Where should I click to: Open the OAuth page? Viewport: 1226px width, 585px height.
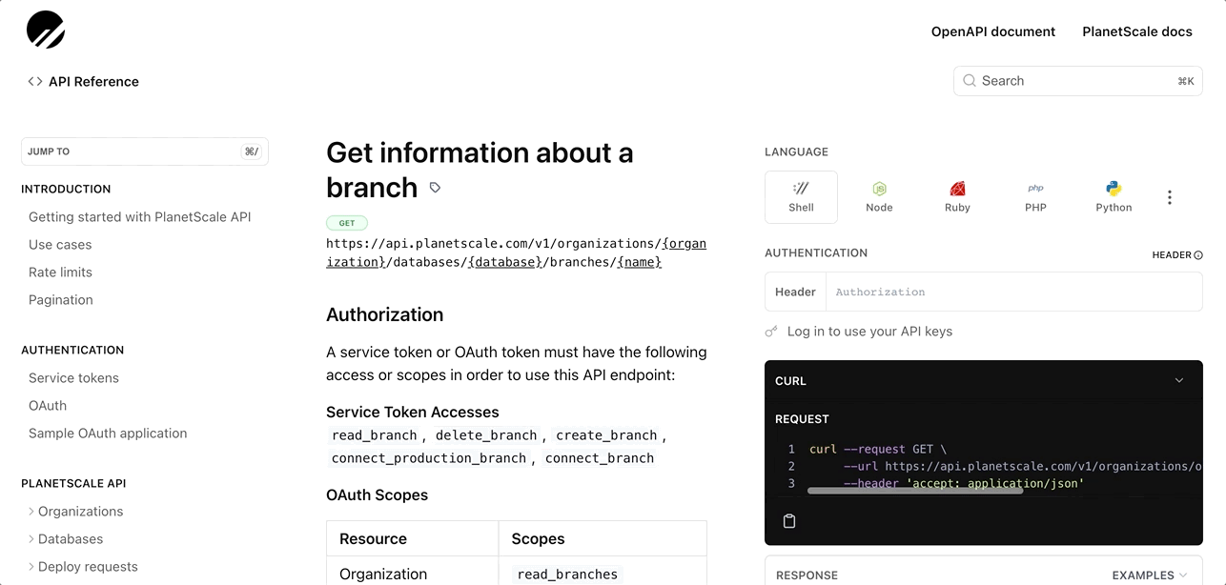48,406
